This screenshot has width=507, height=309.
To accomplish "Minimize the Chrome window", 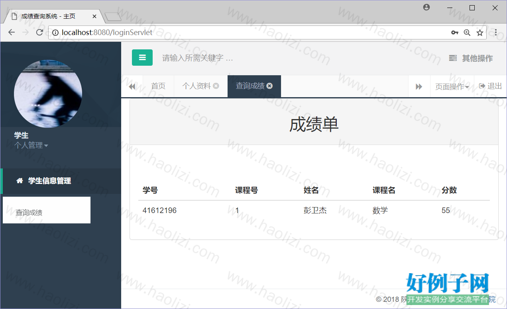I will click(449, 8).
